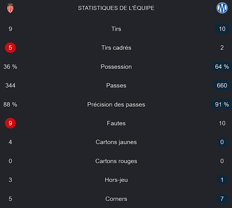The width and height of the screenshot is (232, 208).
Task: Click the Hors-jeu stat label
Action: (x=116, y=180)
